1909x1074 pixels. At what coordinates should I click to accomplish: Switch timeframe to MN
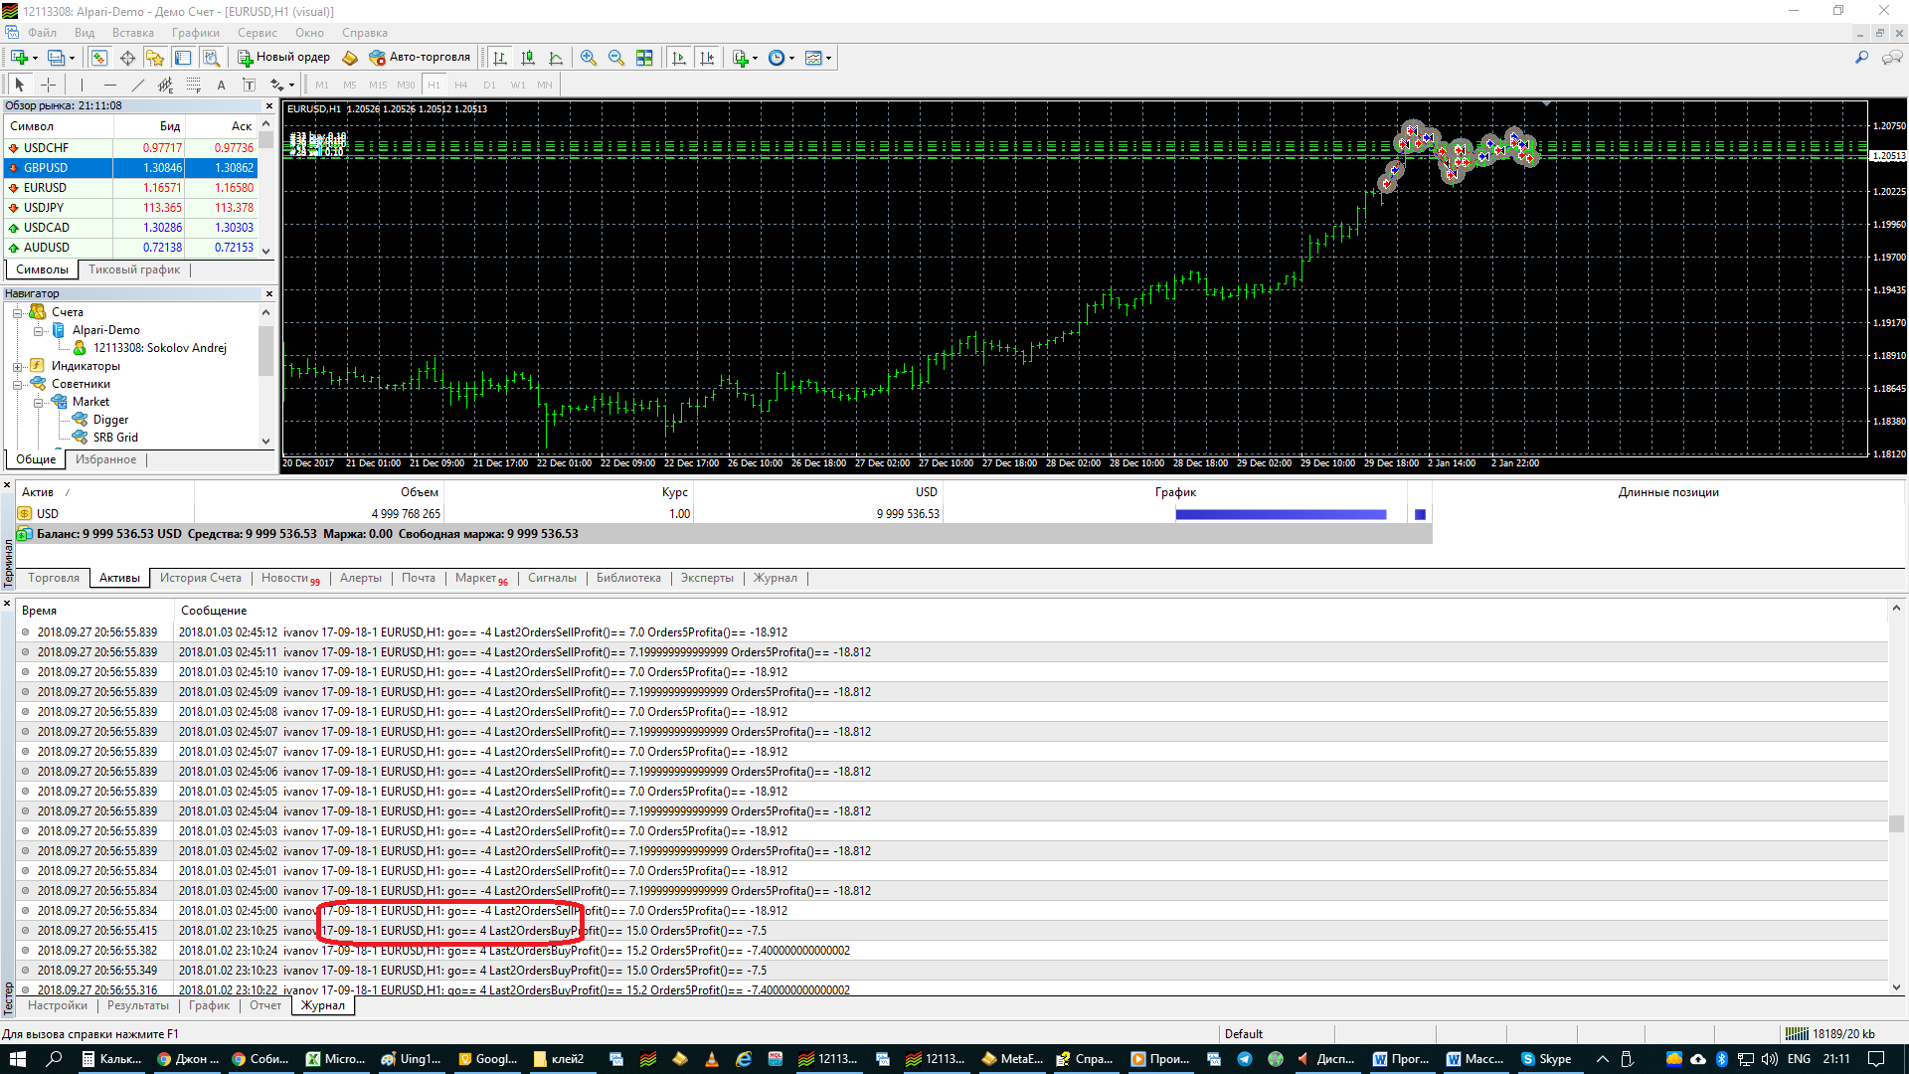[545, 85]
